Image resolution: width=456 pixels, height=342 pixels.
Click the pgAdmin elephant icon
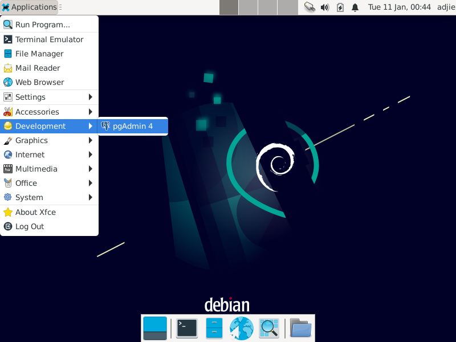tap(105, 126)
